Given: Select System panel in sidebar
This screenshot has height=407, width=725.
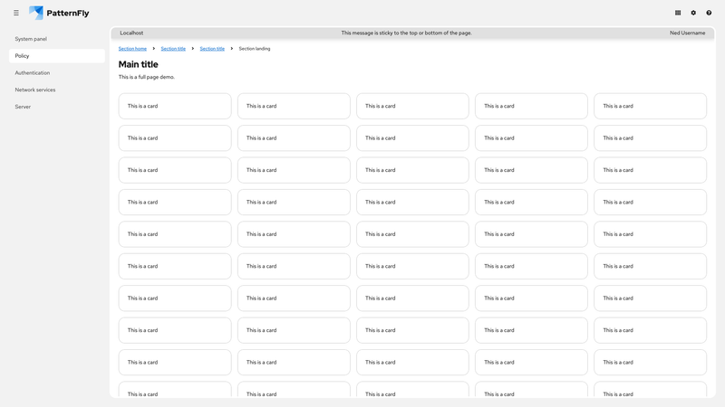Looking at the screenshot, I should point(31,39).
